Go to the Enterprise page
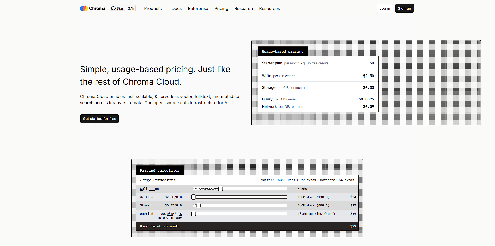Image resolution: width=495 pixels, height=246 pixels. (x=198, y=8)
